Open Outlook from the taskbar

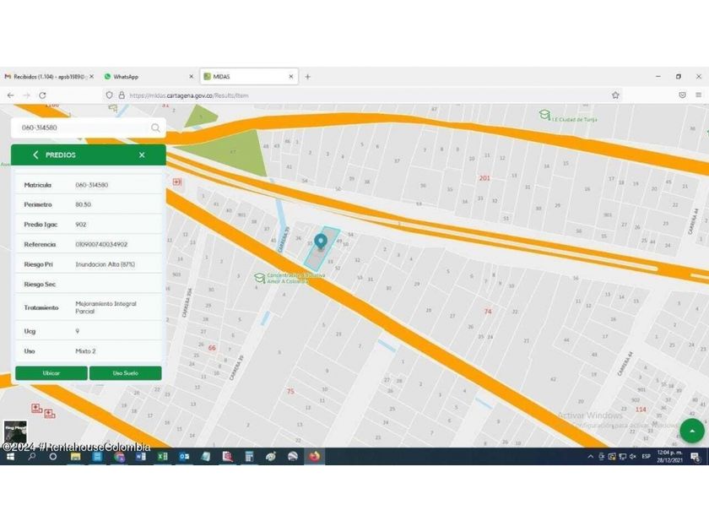pyautogui.click(x=184, y=457)
